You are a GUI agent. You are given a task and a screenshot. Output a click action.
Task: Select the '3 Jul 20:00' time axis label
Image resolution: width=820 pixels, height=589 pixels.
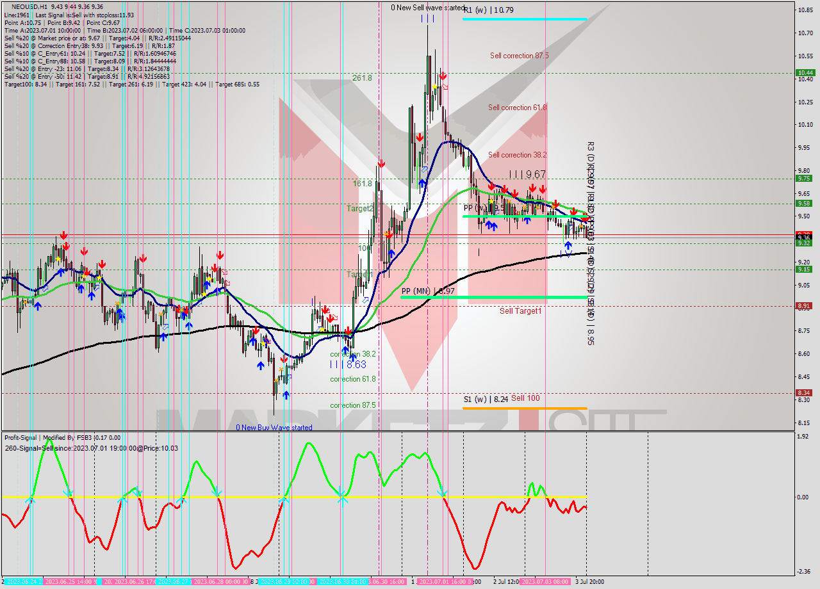(589, 581)
